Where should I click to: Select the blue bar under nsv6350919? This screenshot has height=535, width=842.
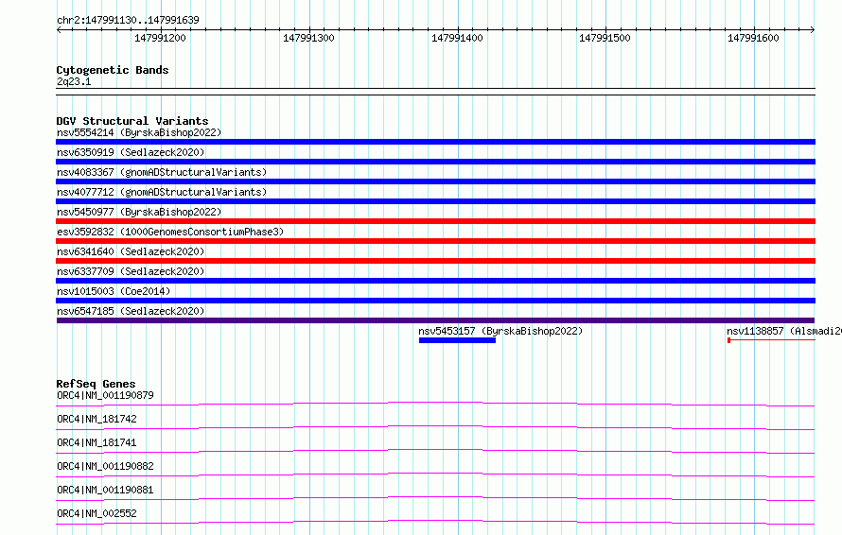pyautogui.click(x=435, y=162)
